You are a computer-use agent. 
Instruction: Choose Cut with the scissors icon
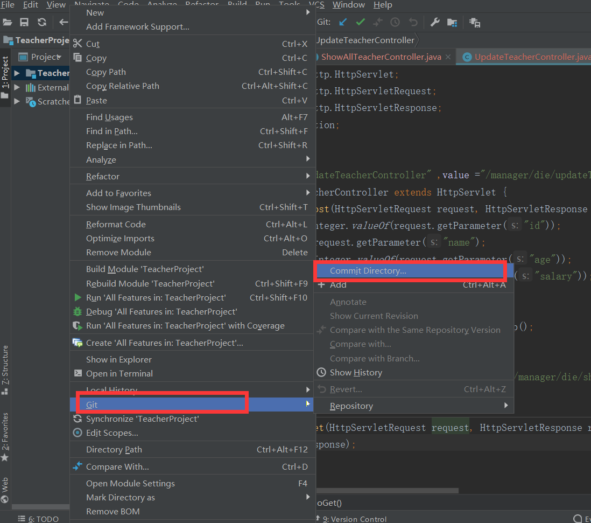[x=192, y=44]
